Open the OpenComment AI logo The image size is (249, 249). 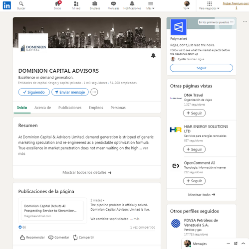[176, 166]
